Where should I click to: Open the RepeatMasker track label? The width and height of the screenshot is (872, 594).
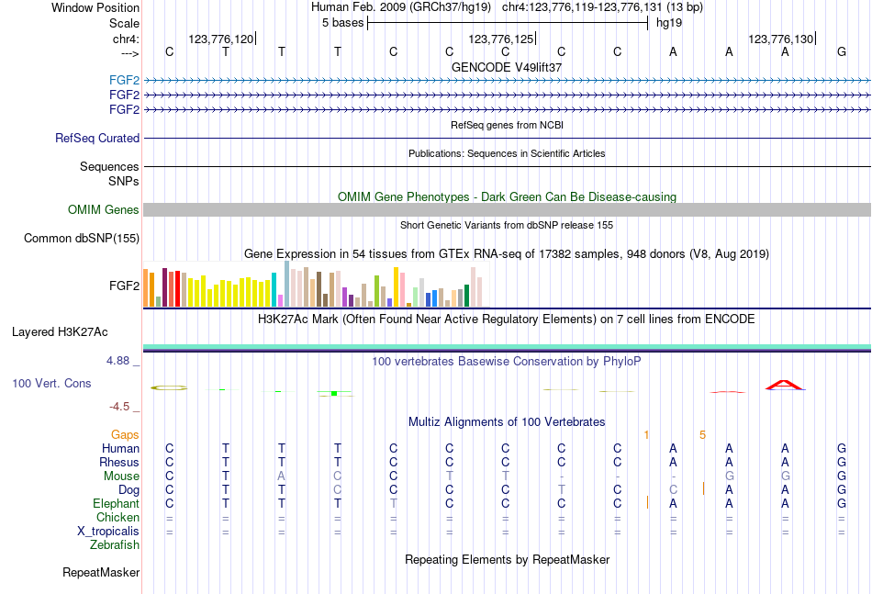(x=101, y=573)
